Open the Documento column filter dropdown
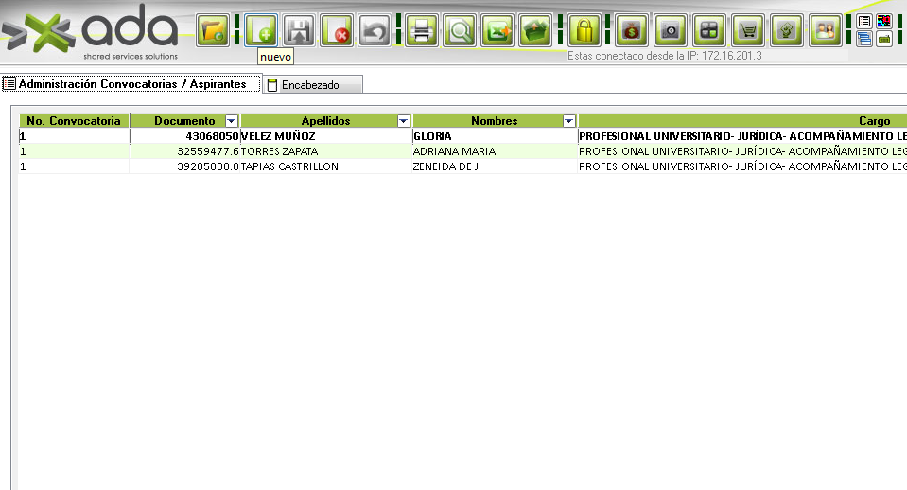 tap(232, 121)
